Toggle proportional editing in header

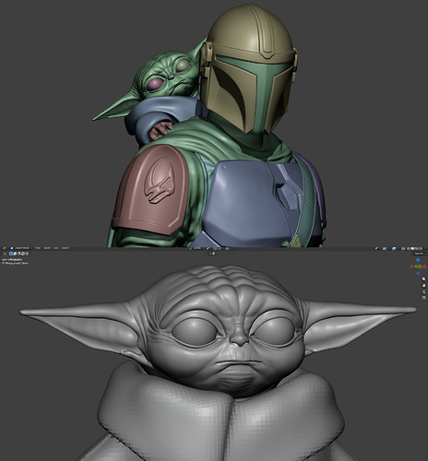pyautogui.click(x=227, y=248)
